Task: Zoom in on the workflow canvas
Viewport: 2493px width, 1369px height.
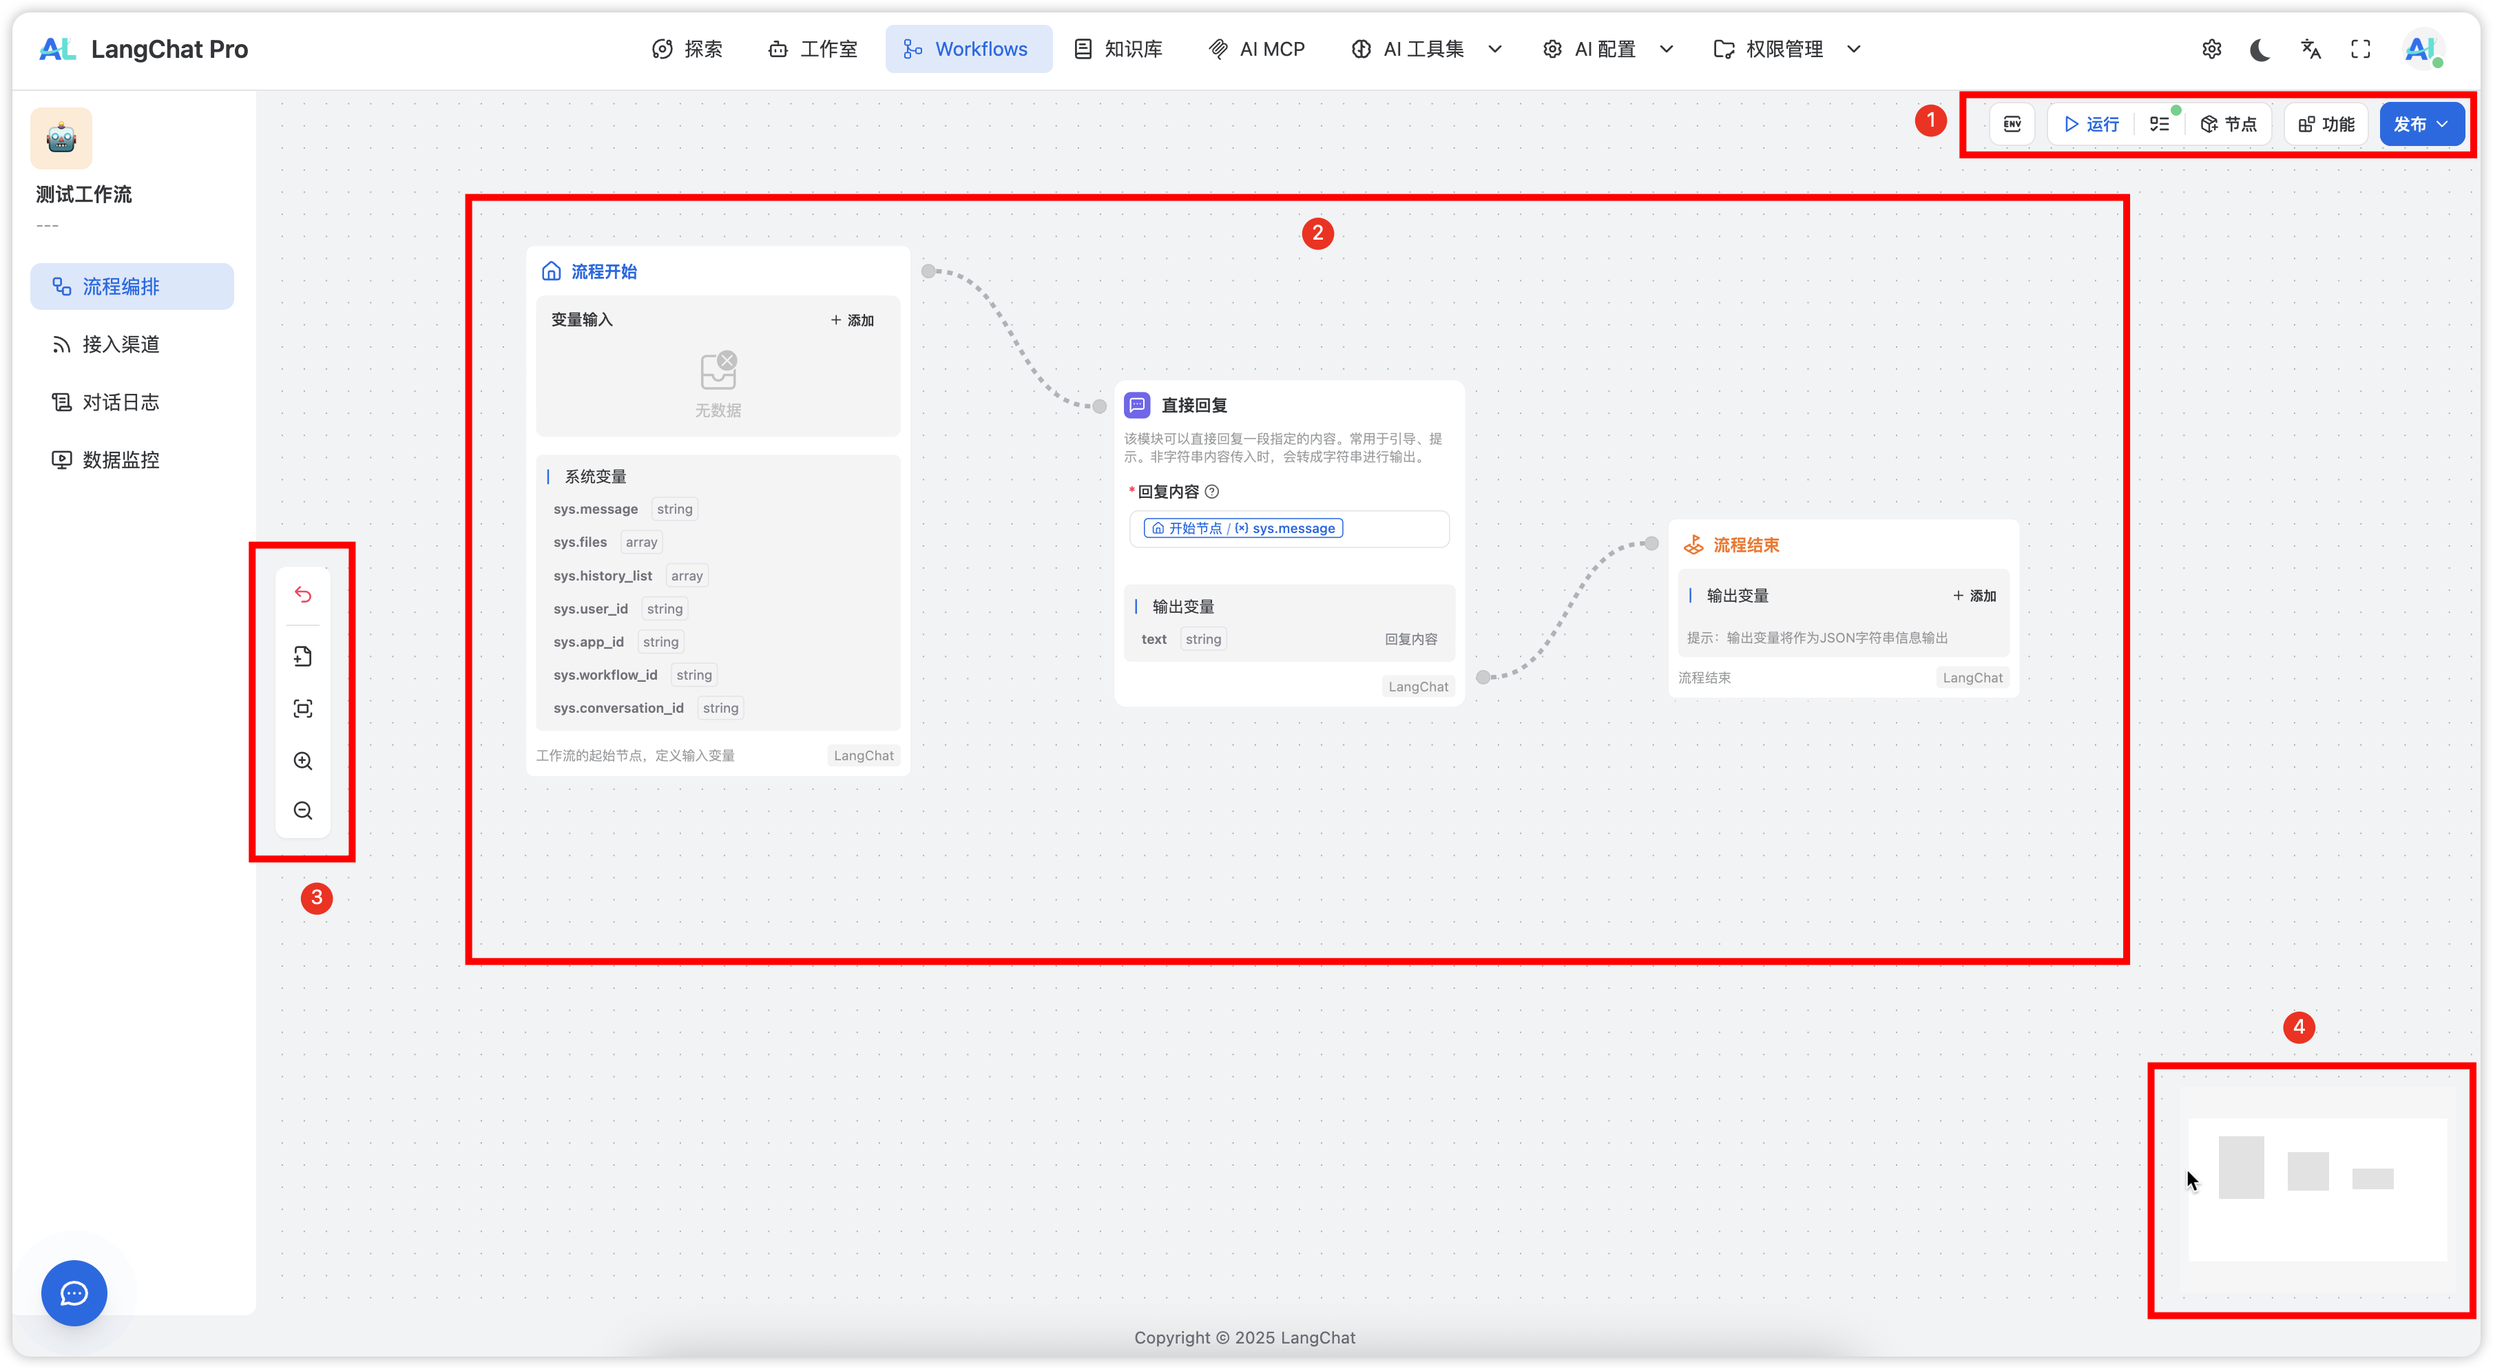Action: pos(303,760)
